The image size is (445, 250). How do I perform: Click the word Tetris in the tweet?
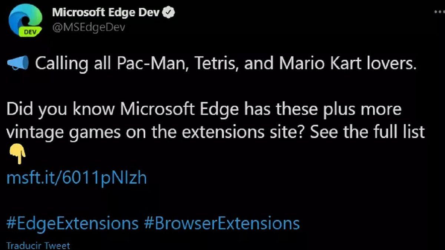point(215,62)
